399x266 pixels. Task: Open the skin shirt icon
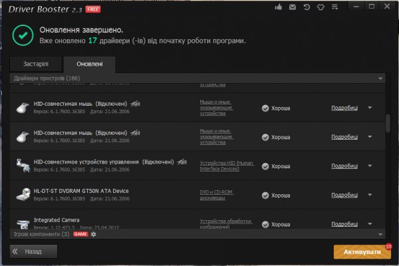(x=321, y=7)
